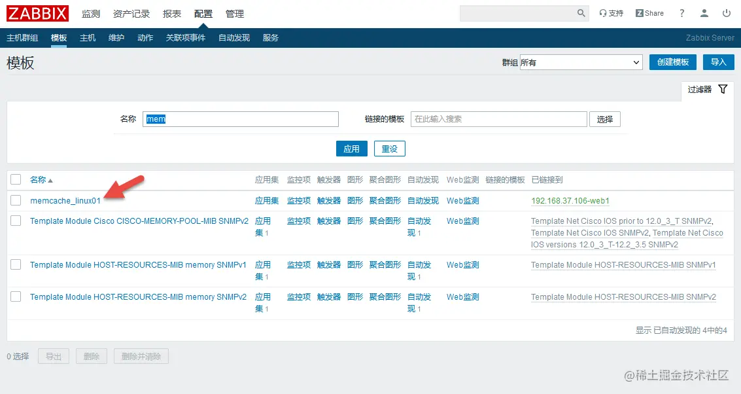Viewport: 741px width, 394px height.
Task: Open help question mark icon
Action: (x=681, y=13)
